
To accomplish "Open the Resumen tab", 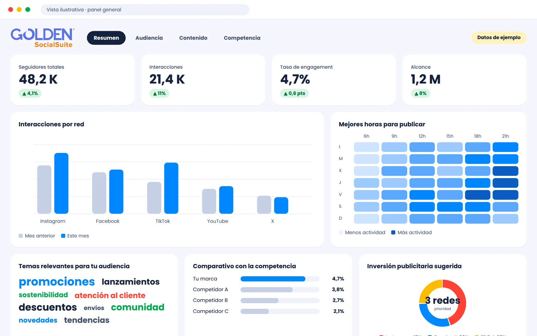I will 106,38.
